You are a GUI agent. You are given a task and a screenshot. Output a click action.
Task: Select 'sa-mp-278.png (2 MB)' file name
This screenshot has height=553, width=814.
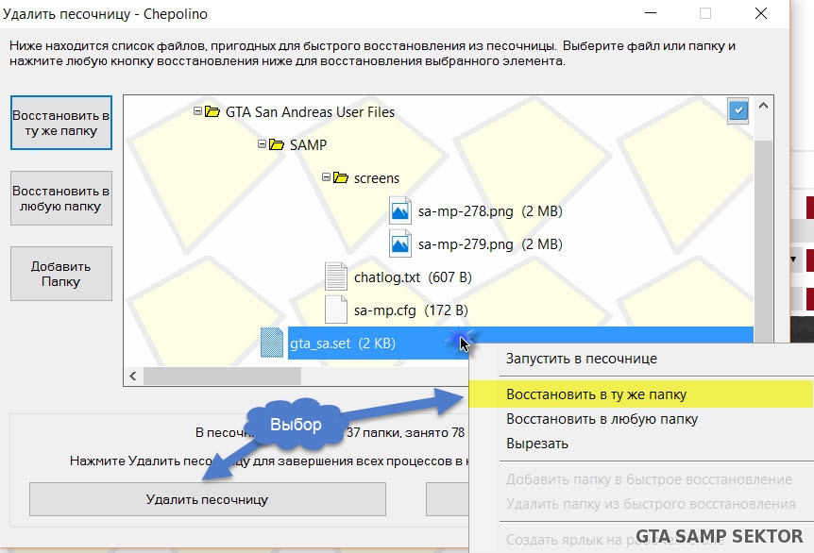(490, 211)
